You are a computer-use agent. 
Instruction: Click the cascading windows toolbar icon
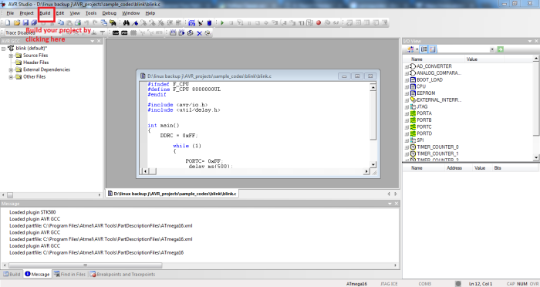[103, 22]
